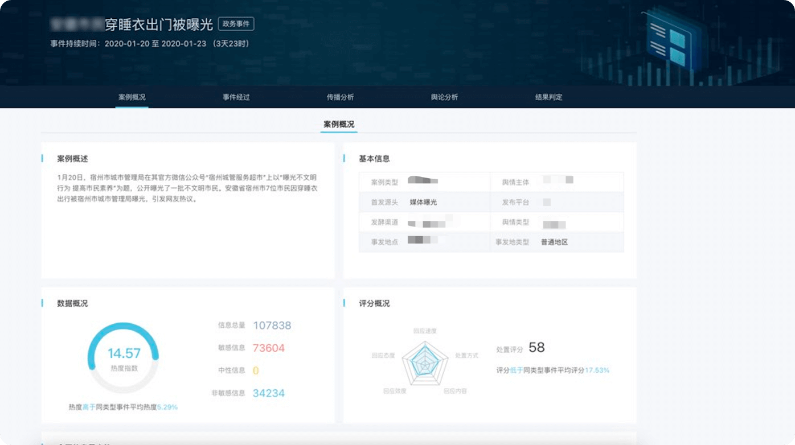Click the 政务事件 tag badge

pyautogui.click(x=236, y=24)
